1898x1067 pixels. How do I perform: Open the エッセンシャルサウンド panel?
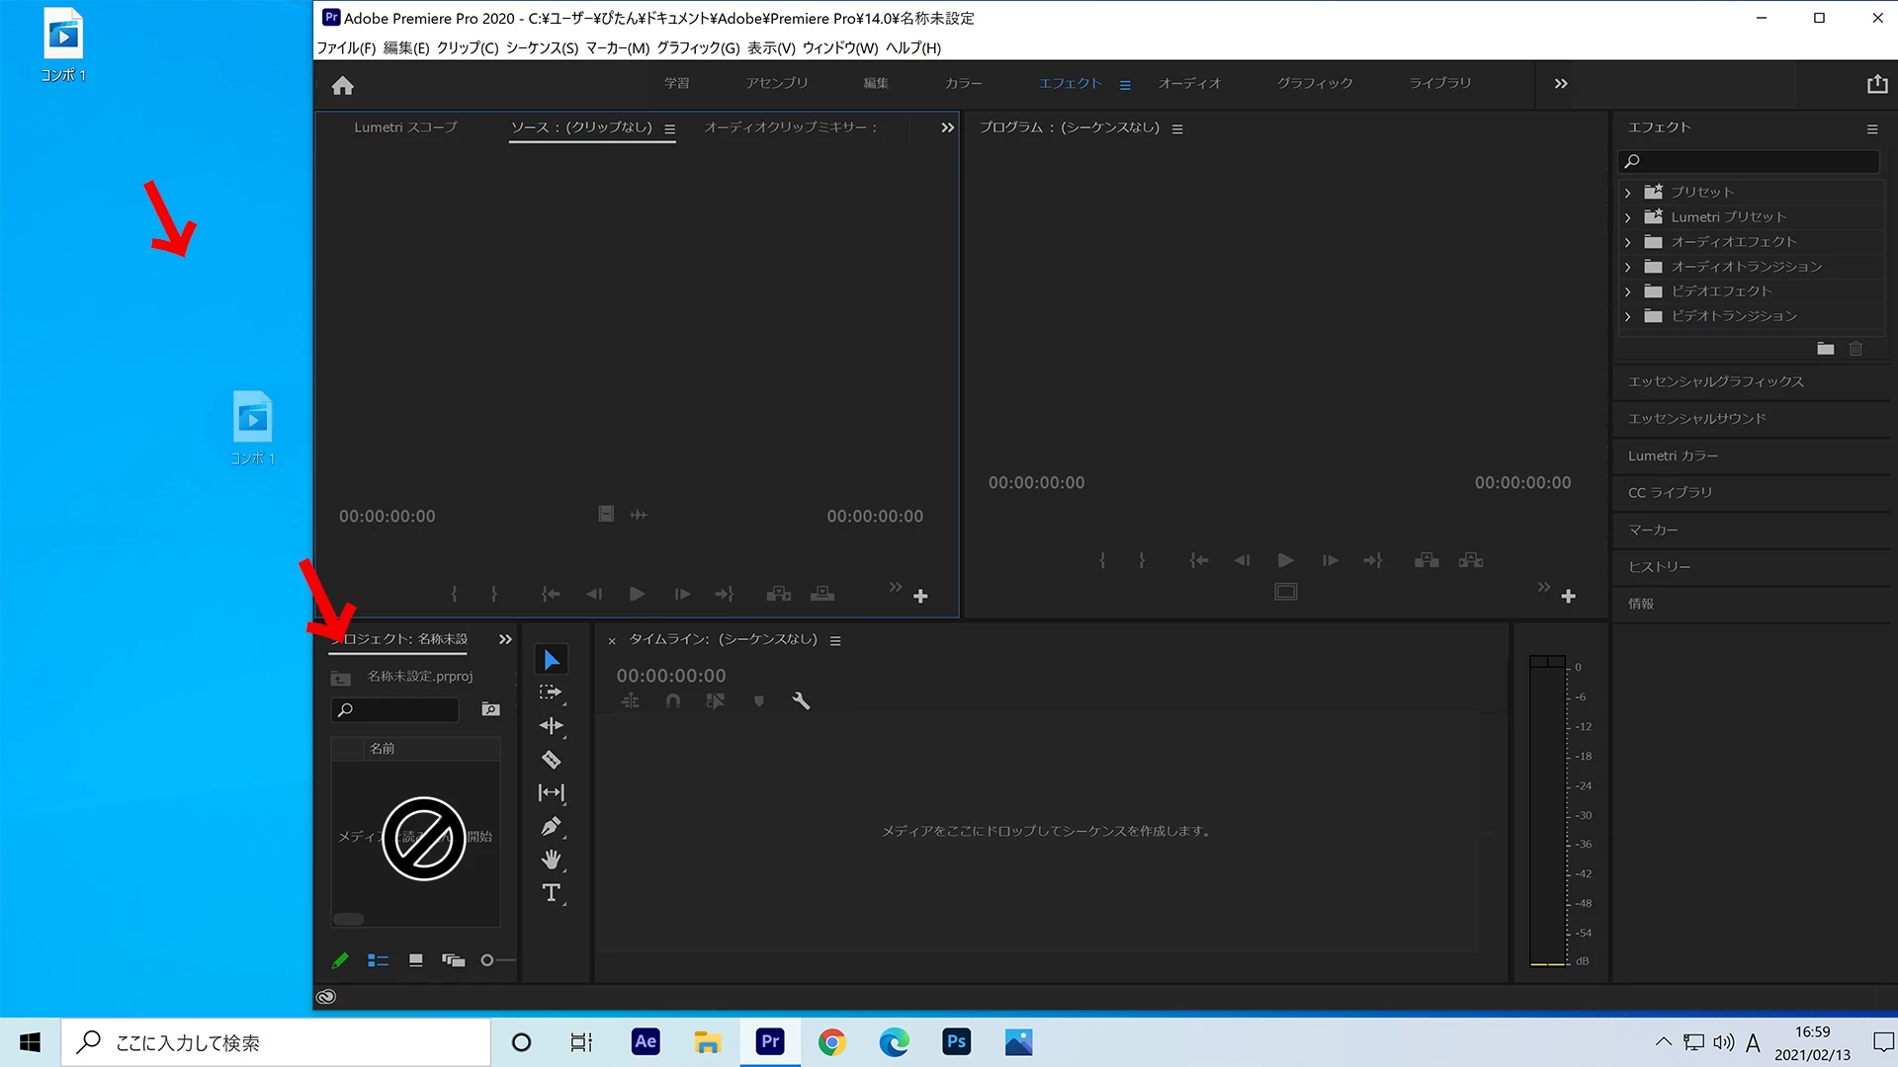pos(1697,419)
